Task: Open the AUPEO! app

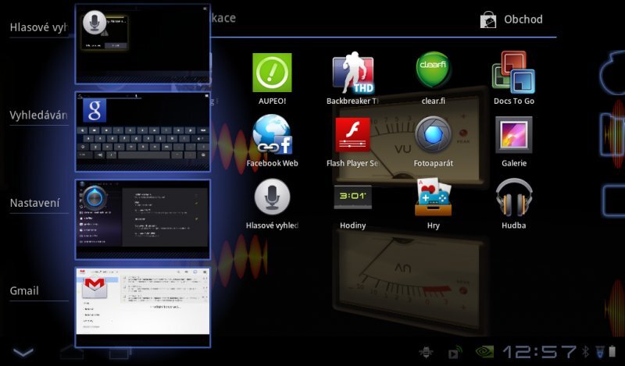Action: 272,78
